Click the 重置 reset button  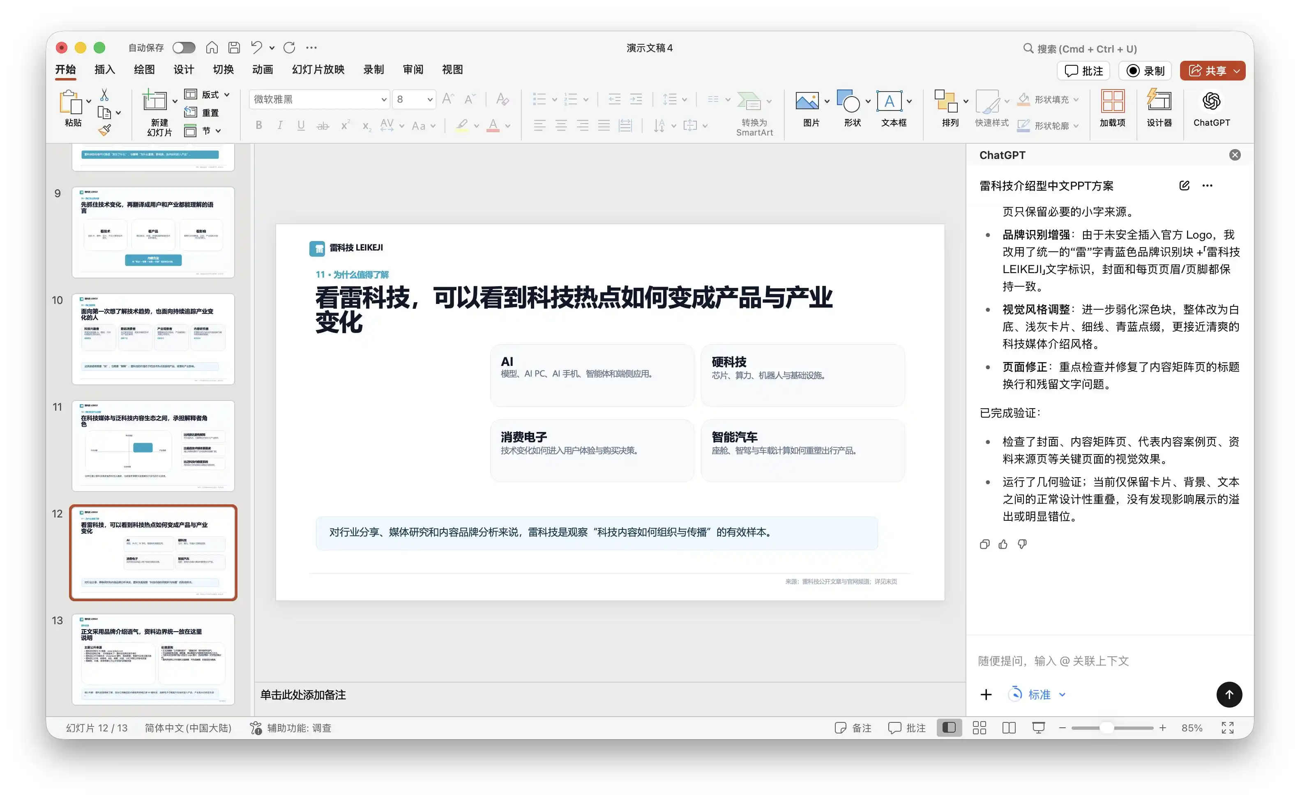click(x=202, y=112)
